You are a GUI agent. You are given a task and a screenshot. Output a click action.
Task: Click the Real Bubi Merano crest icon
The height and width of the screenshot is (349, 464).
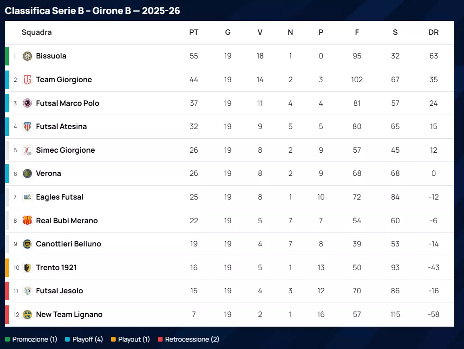pyautogui.click(x=27, y=220)
